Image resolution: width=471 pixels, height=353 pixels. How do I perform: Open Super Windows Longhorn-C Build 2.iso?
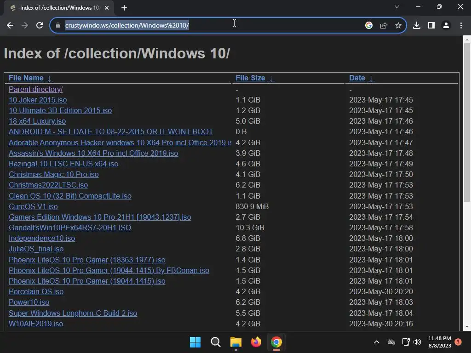(x=73, y=313)
